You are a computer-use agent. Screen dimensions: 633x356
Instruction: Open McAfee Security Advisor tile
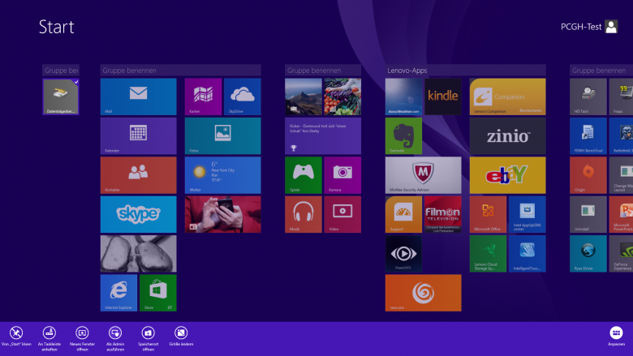click(423, 175)
